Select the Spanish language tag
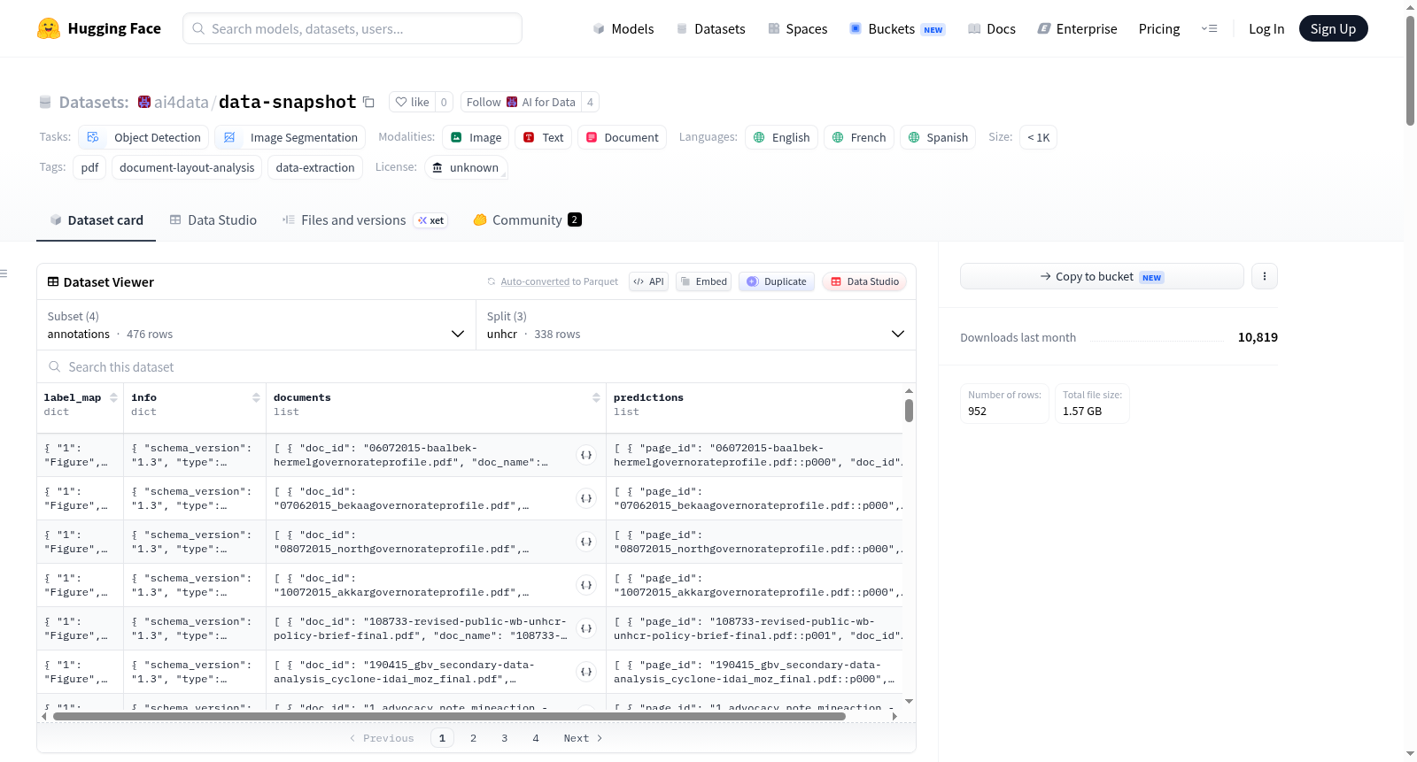Screen dimensions: 1417x762 (x=938, y=137)
